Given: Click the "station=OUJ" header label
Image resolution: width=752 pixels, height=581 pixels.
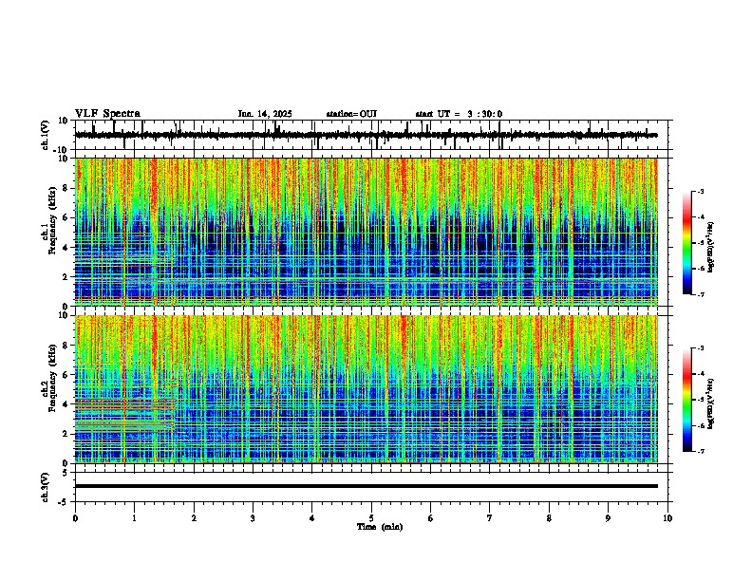Looking at the screenshot, I should point(351,114).
